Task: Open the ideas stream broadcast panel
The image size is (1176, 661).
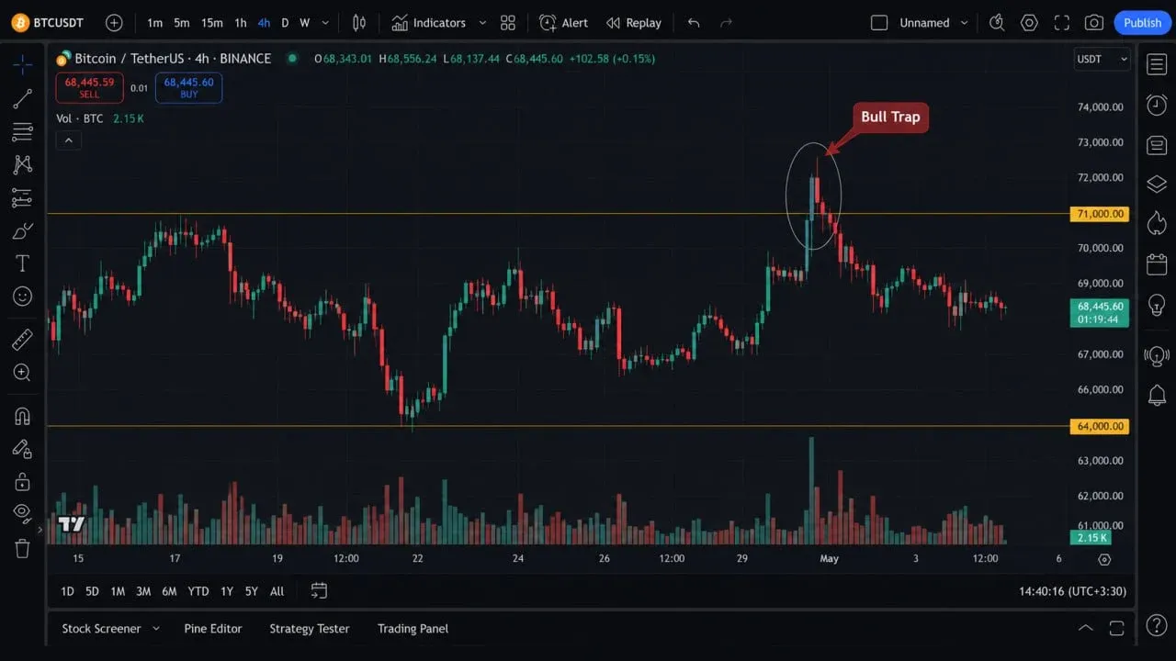Action: point(1157,355)
